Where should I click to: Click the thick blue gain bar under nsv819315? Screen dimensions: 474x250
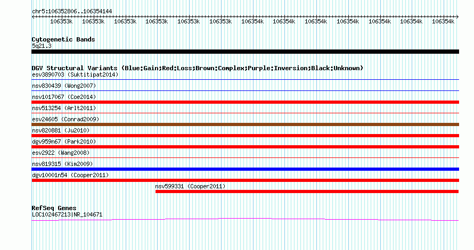[245, 169]
